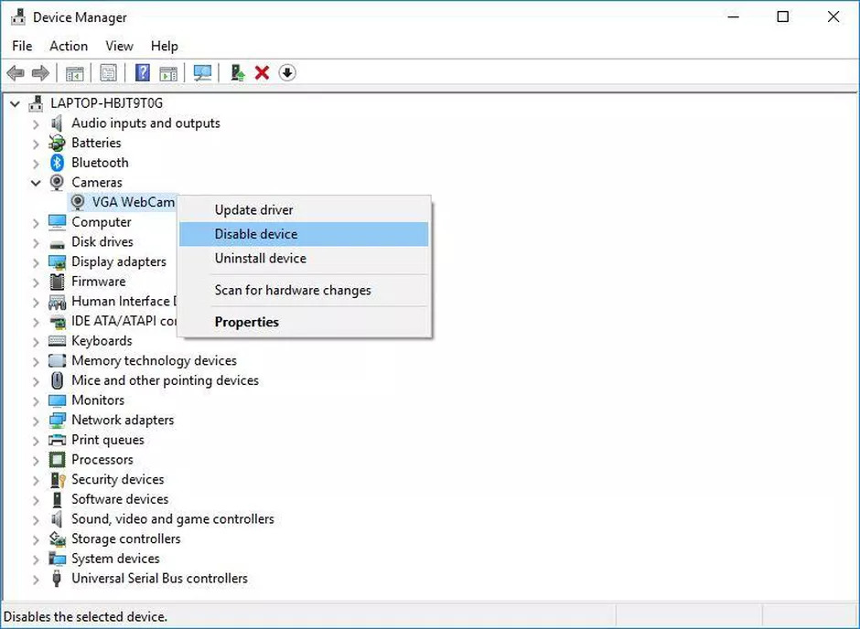
Task: Expand the Disk drives chevron
Action: coord(36,242)
